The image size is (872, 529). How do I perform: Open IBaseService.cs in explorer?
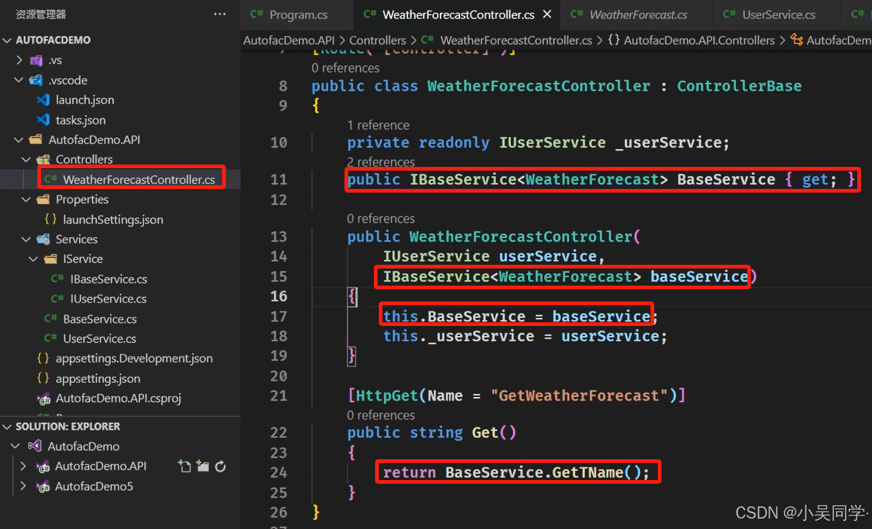(x=109, y=279)
